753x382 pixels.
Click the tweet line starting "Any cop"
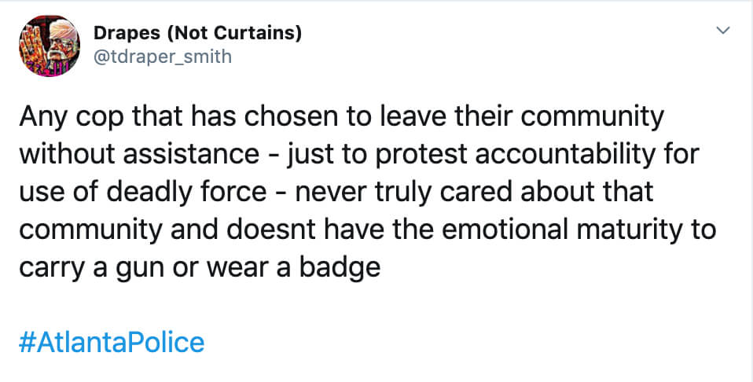[341, 117]
